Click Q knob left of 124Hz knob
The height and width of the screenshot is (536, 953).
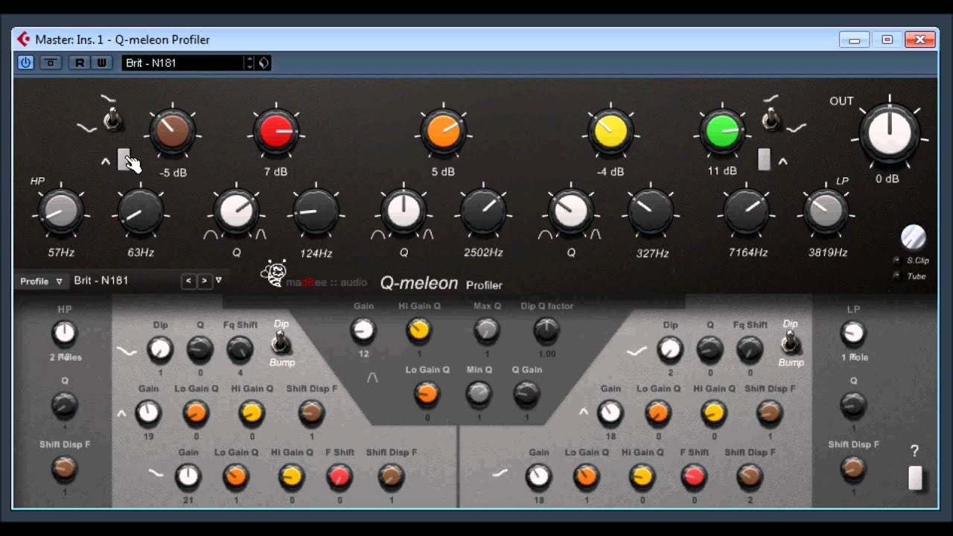coord(237,212)
